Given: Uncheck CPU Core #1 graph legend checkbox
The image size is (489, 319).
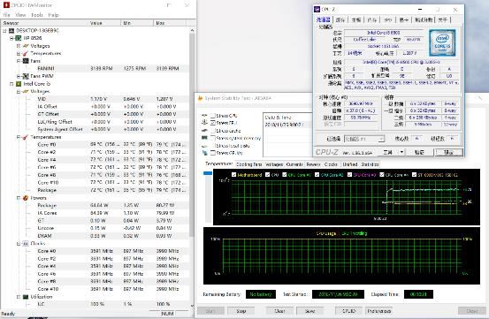Looking at the screenshot, I should (x=285, y=175).
